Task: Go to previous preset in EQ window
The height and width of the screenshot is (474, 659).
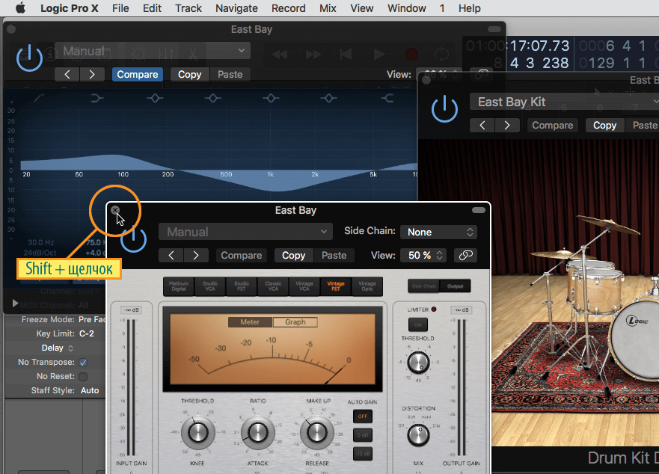Action: [67, 74]
